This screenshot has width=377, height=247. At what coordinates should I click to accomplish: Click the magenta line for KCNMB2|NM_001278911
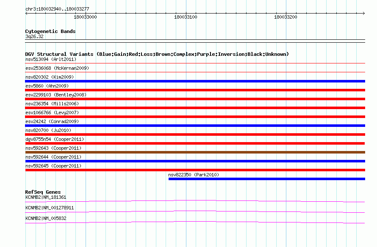click(x=195, y=212)
